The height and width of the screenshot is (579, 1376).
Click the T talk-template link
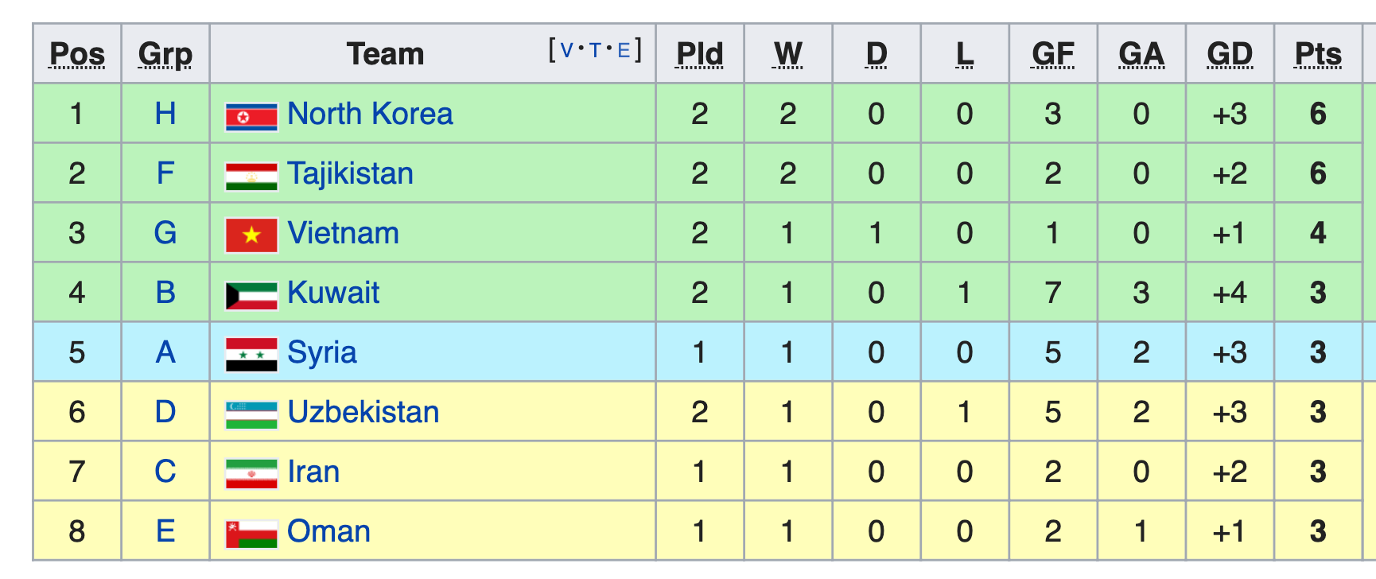(x=595, y=51)
